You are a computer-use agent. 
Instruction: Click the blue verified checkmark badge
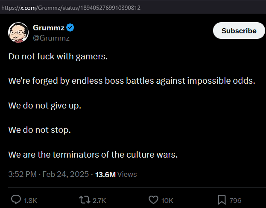[70, 28]
